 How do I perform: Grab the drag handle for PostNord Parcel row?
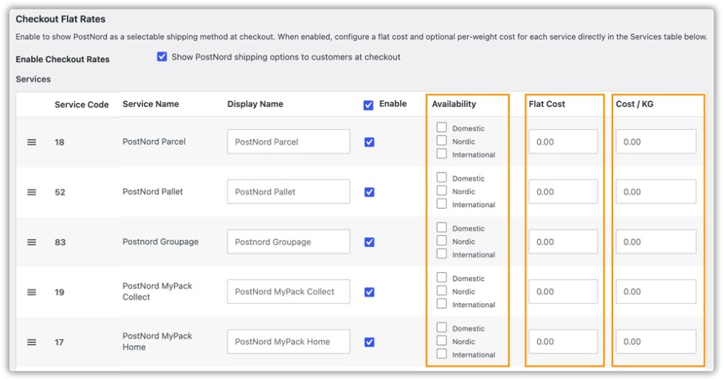click(x=31, y=142)
